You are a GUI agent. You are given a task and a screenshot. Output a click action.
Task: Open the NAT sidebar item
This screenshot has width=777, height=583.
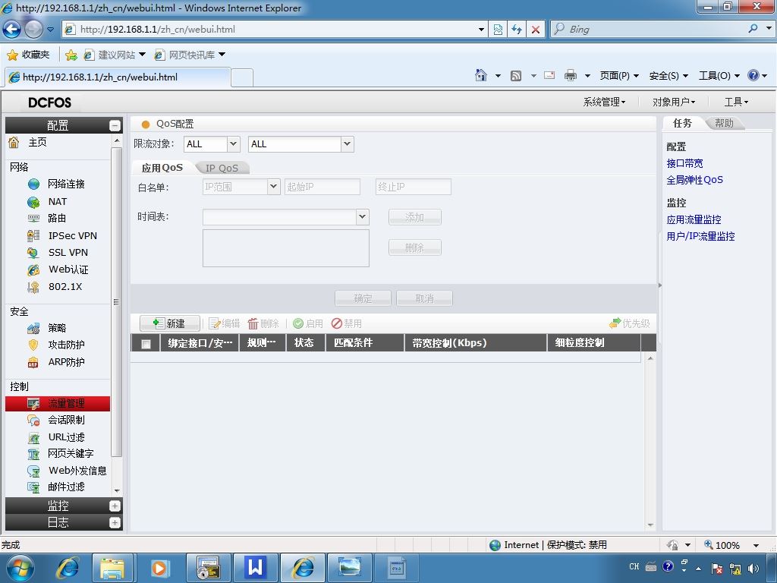[58, 202]
